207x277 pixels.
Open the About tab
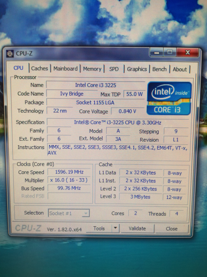[179, 69]
